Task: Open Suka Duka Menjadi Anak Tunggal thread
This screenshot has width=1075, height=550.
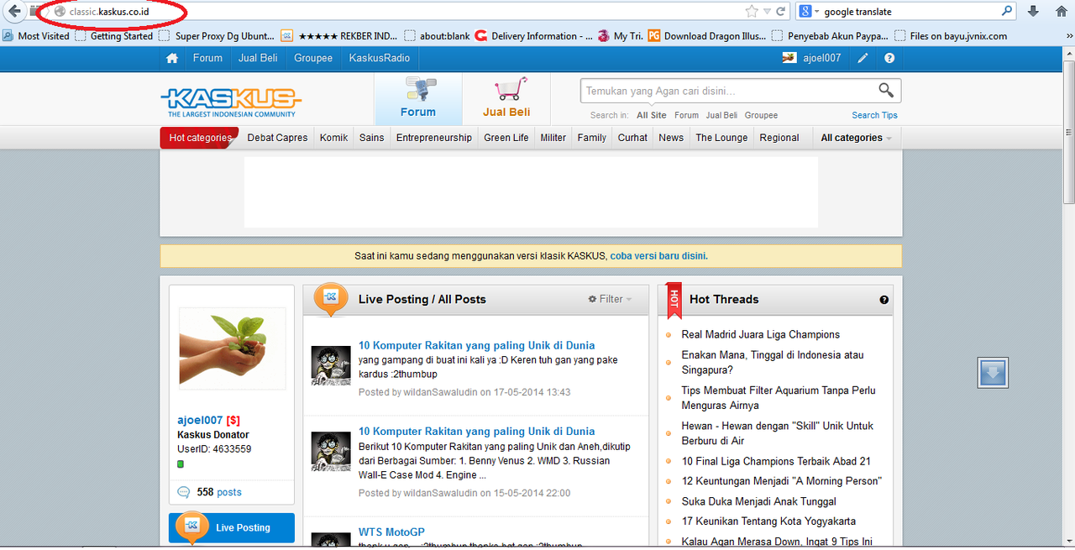Action: (758, 501)
